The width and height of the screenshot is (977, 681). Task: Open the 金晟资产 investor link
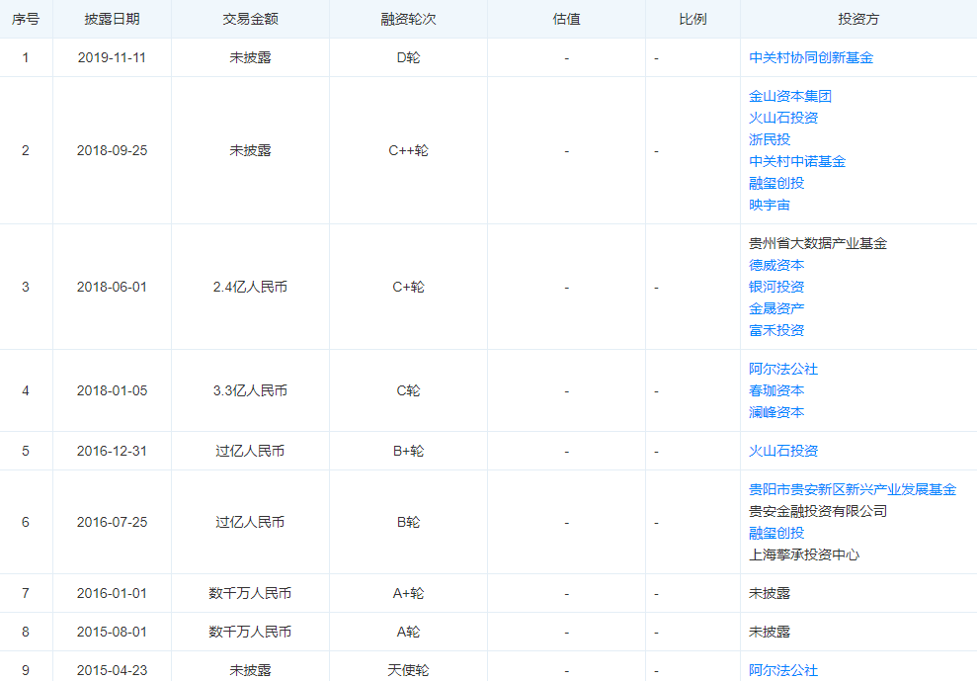[x=776, y=308]
